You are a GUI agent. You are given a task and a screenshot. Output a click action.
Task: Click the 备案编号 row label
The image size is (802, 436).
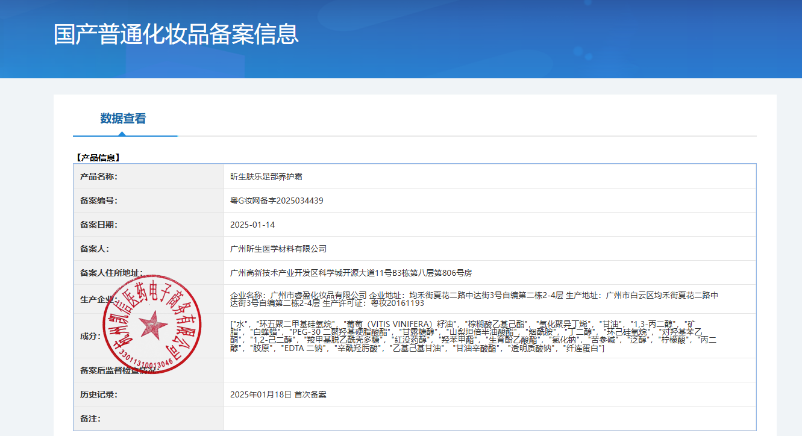(99, 201)
